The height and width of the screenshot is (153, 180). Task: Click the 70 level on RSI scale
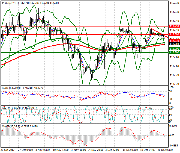point(171,92)
